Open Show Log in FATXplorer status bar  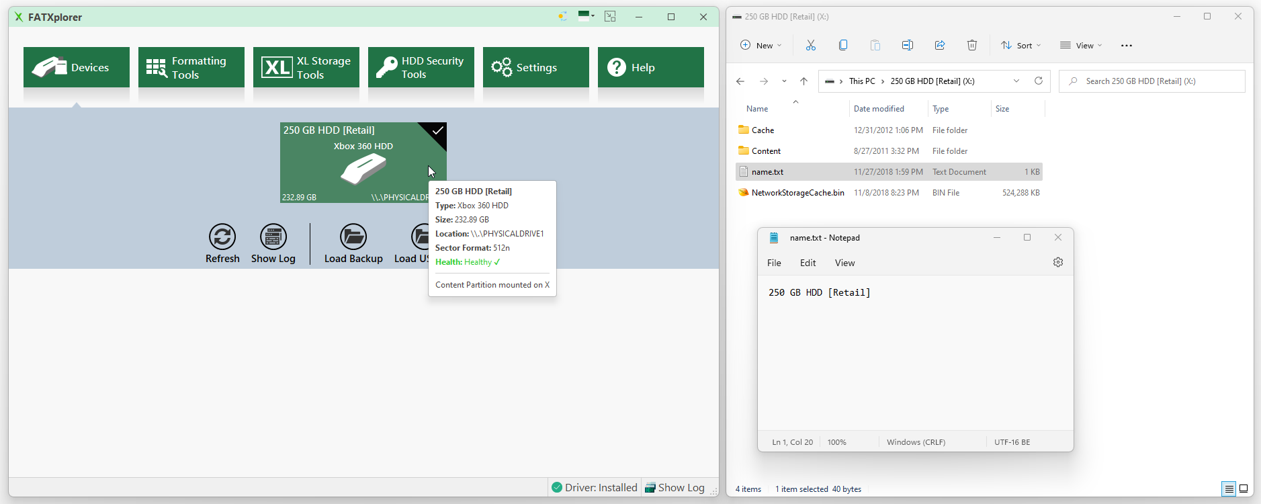coord(675,487)
